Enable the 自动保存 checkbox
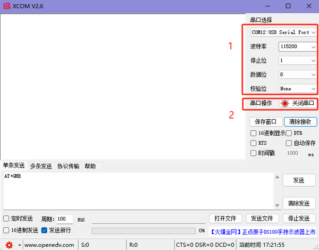The image size is (319, 250). 289,143
